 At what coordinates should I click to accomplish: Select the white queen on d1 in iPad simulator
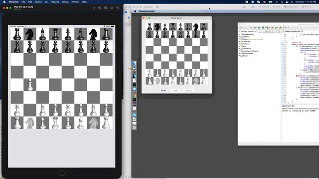tap(55, 123)
